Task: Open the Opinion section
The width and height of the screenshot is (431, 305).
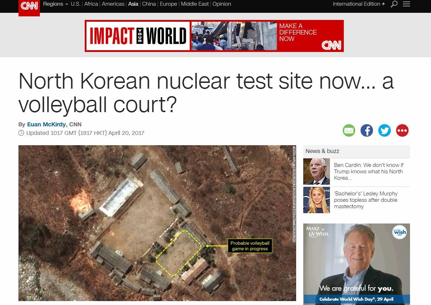Action: (222, 4)
